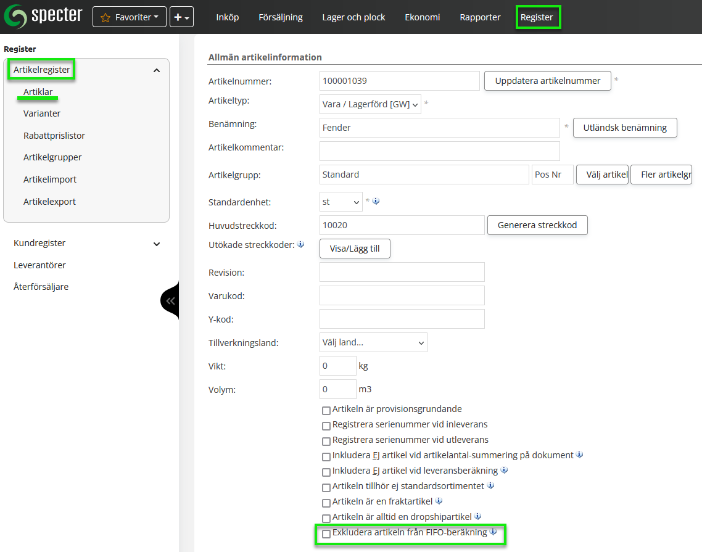
Task: Open info icon for FIFO-beräkning exclusion
Action: pos(493,532)
